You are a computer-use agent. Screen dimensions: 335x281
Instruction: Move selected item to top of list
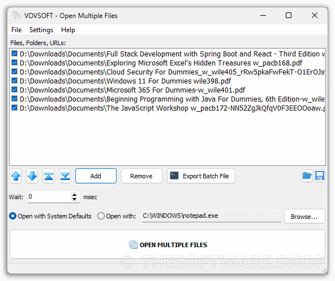coord(49,176)
